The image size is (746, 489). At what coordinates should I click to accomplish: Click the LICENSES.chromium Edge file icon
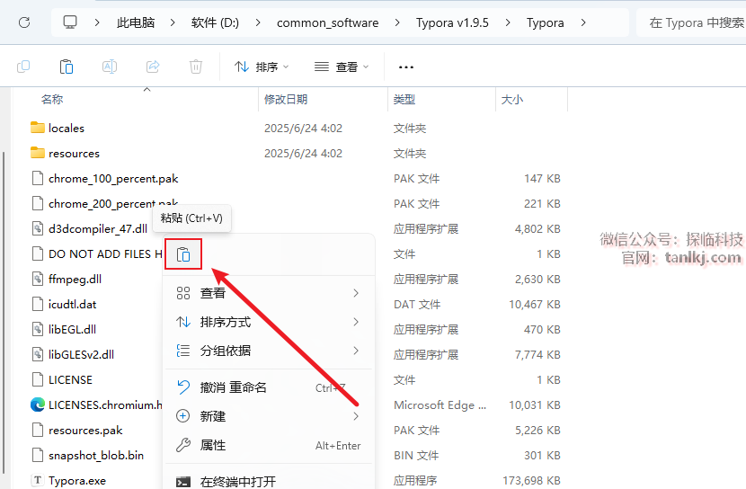[x=37, y=405]
